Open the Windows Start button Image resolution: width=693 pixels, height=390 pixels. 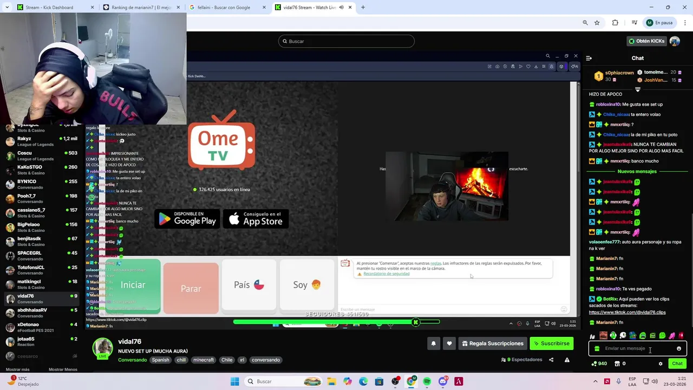click(234, 381)
